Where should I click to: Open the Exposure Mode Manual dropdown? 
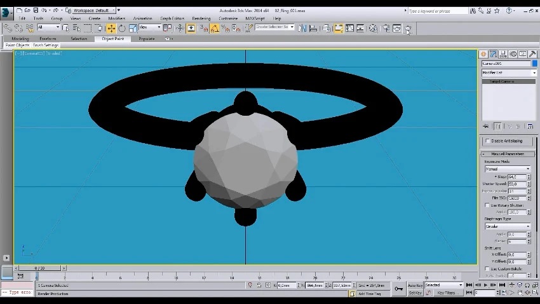pyautogui.click(x=508, y=169)
